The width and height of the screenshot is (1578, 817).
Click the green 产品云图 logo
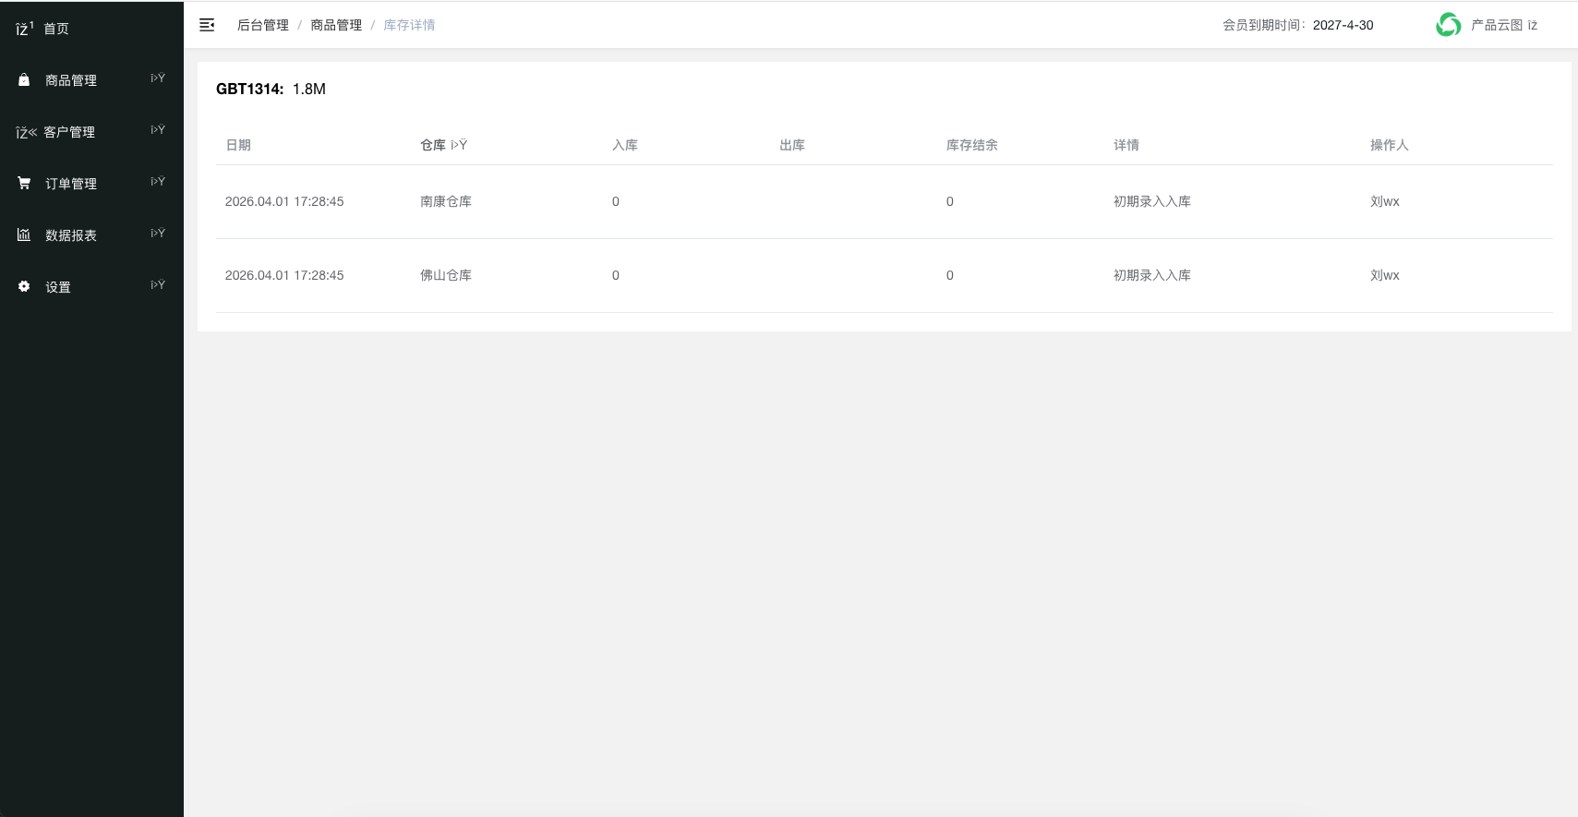pos(1448,25)
